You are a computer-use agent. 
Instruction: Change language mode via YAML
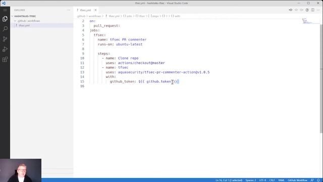(281, 180)
